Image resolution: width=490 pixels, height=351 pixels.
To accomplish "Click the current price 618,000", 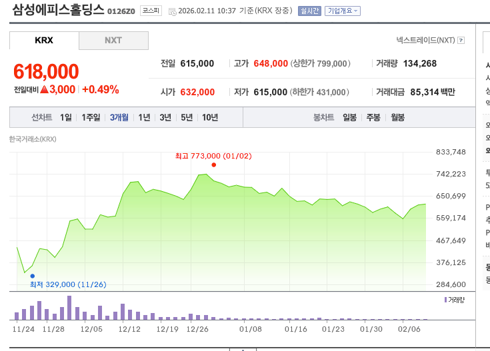I will click(46, 71).
